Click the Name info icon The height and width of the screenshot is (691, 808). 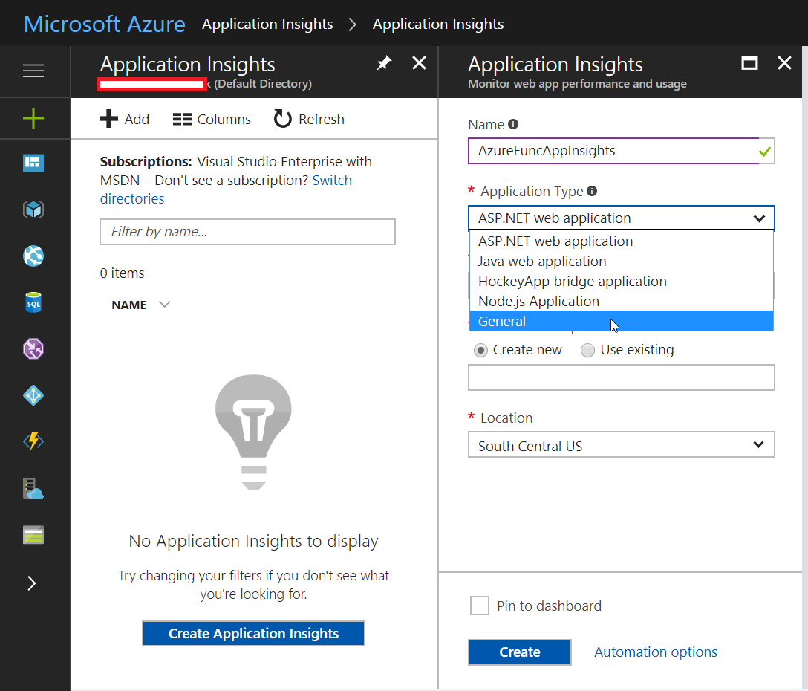[x=513, y=124]
